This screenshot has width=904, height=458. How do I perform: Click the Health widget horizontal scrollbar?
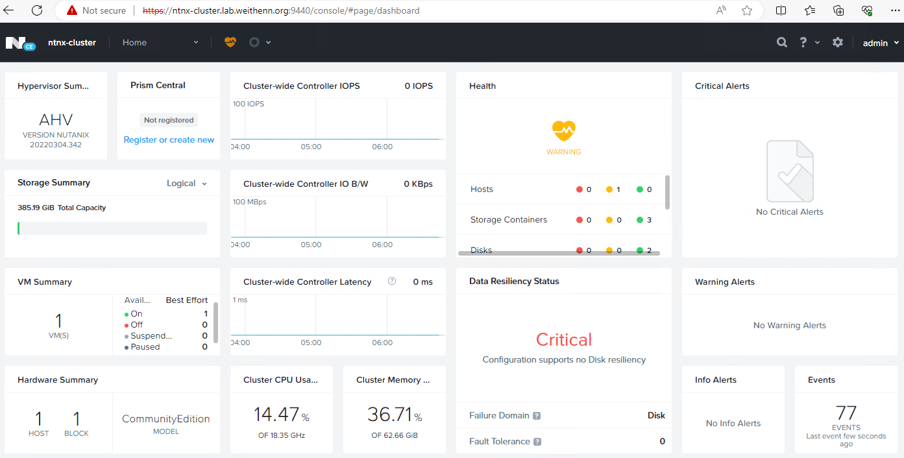pyautogui.click(x=559, y=253)
